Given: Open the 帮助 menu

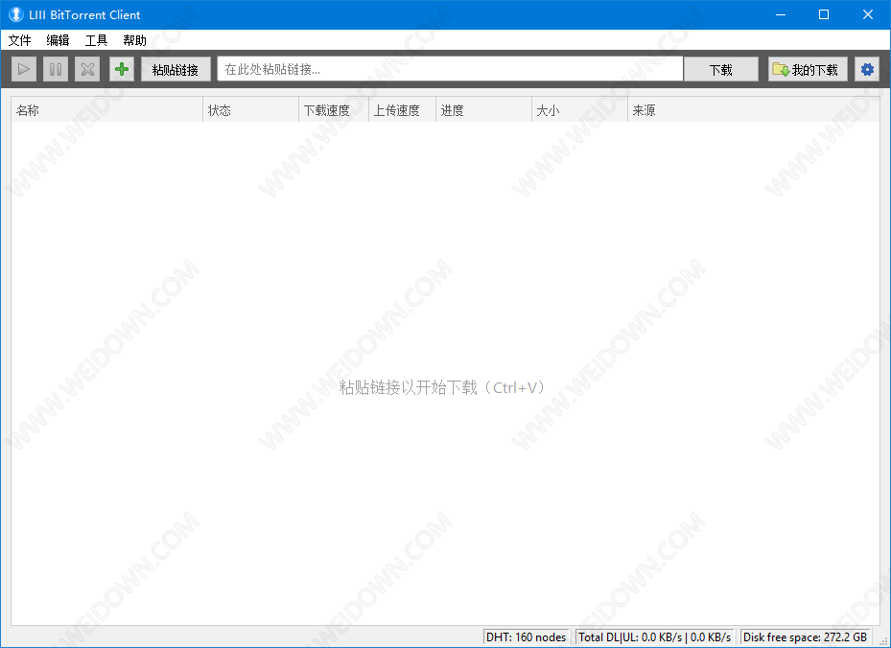Looking at the screenshot, I should tap(135, 40).
